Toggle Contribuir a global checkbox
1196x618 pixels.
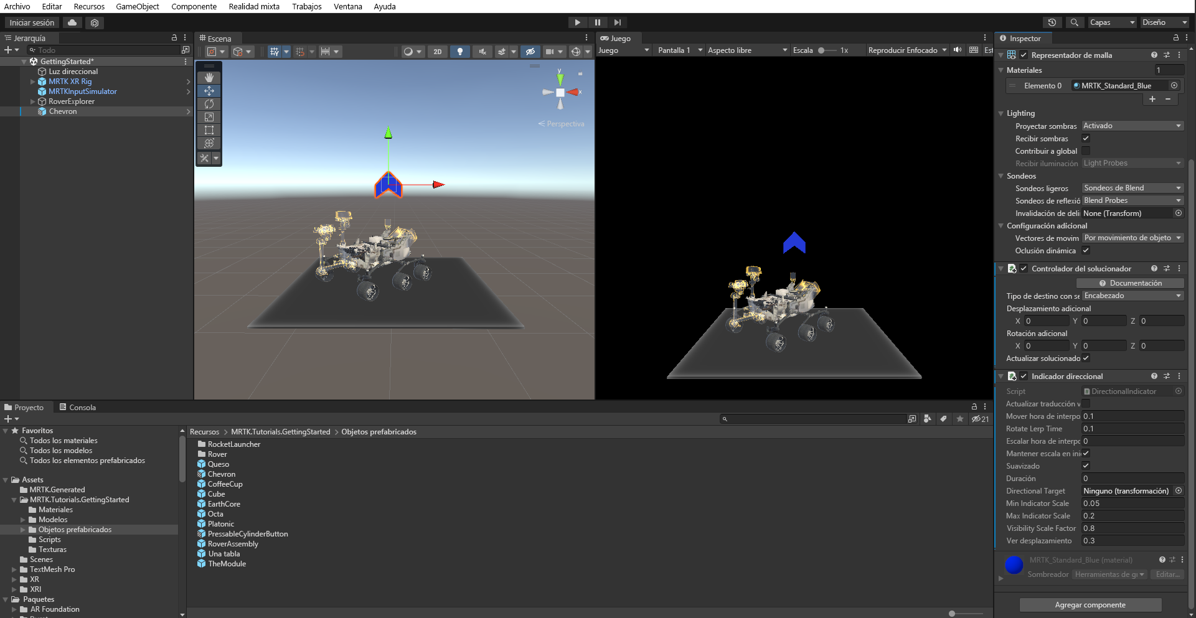coord(1086,151)
